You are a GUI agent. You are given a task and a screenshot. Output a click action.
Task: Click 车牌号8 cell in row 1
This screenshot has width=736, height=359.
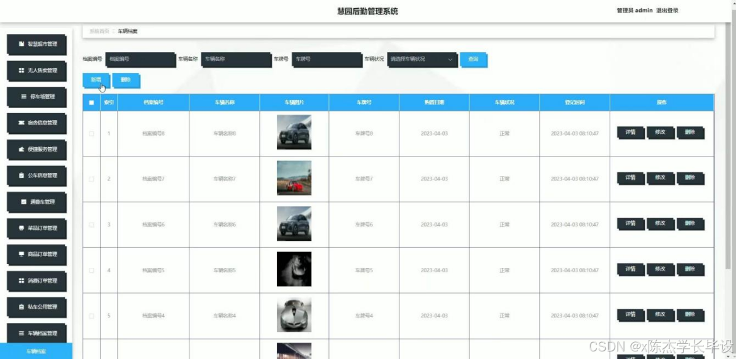click(364, 134)
